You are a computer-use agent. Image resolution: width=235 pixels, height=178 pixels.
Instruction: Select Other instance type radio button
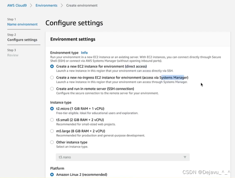click(x=52, y=142)
